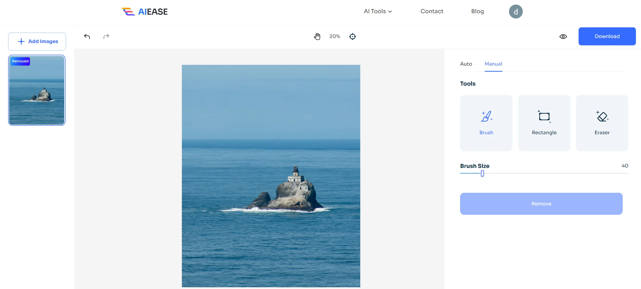Click the Brush Size slider handle

click(x=482, y=174)
